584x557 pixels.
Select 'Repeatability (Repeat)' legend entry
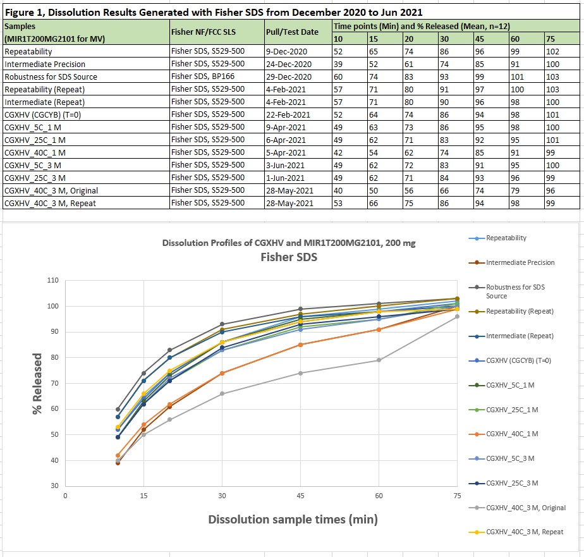511,312
